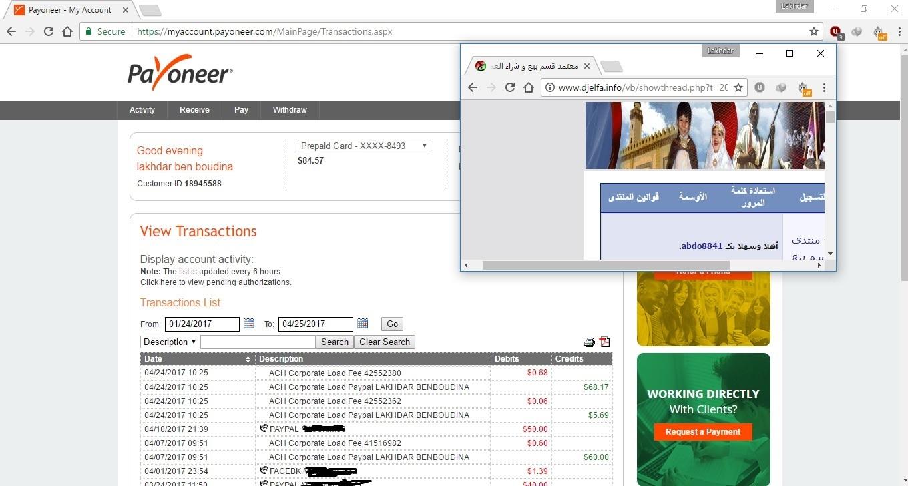Click the djelfa.info forum banner image
This screenshot has height=486, width=908.
click(x=704, y=136)
